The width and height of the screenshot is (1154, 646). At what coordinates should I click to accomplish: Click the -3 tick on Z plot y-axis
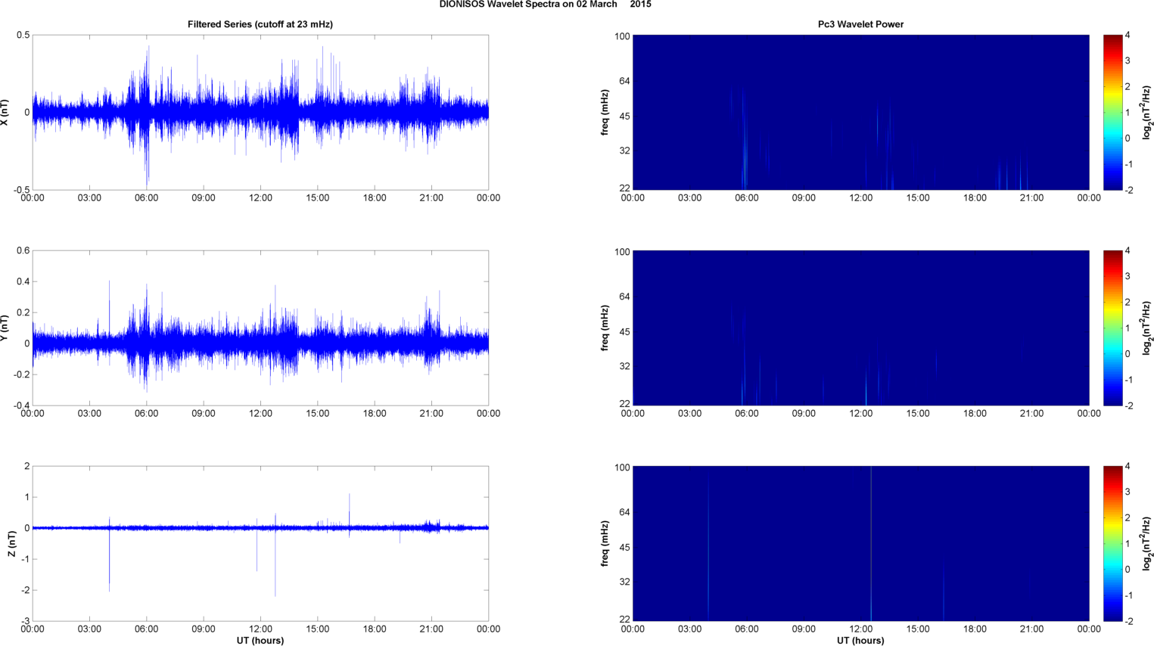click(x=25, y=621)
